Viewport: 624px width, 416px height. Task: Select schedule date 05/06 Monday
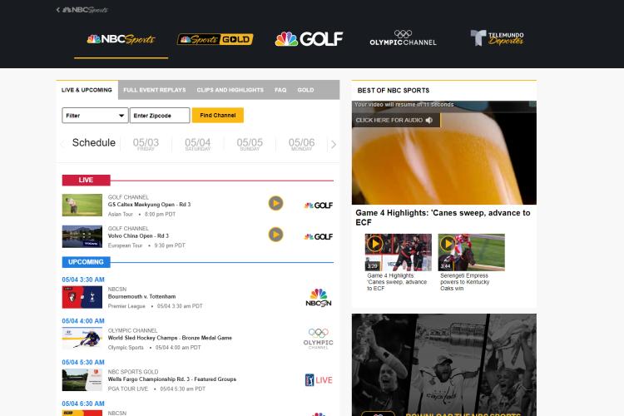click(301, 144)
